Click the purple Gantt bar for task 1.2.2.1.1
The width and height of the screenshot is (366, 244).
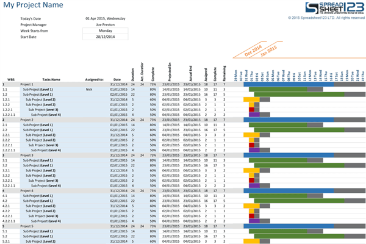click(254, 114)
